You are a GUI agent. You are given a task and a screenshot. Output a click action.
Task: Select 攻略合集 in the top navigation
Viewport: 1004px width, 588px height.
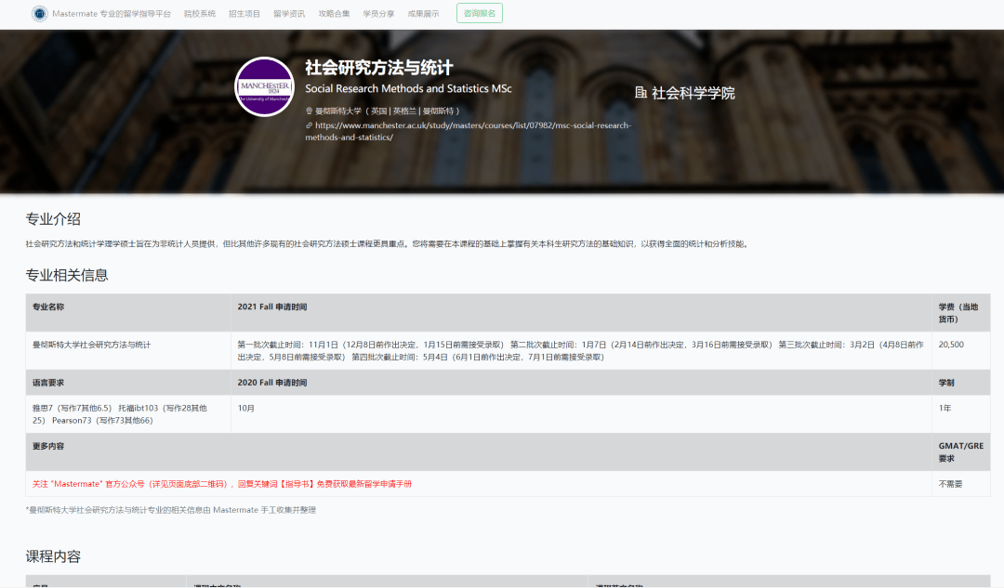(335, 13)
